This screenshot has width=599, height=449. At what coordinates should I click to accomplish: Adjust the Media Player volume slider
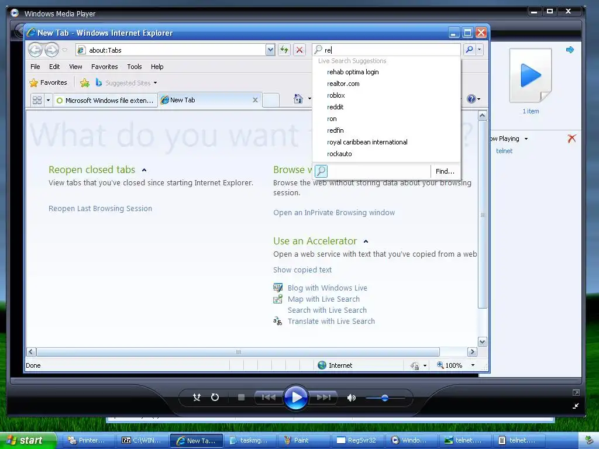pos(385,398)
